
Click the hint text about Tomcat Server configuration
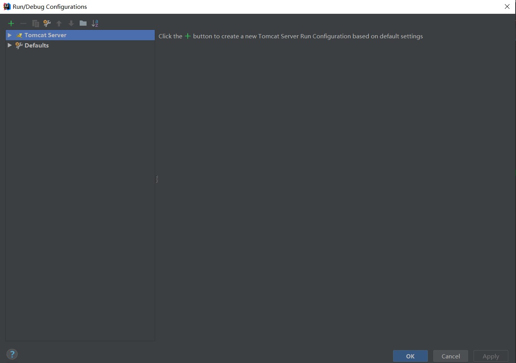[x=291, y=36]
